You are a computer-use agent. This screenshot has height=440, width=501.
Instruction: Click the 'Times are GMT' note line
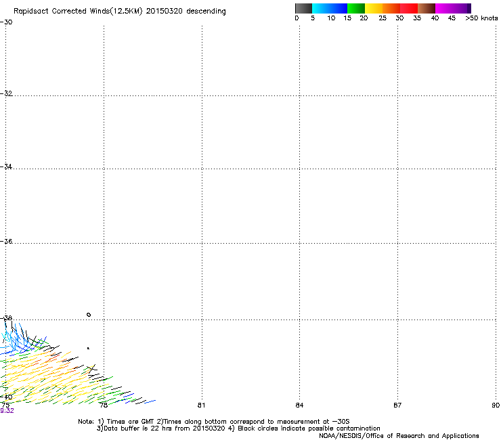(x=214, y=422)
